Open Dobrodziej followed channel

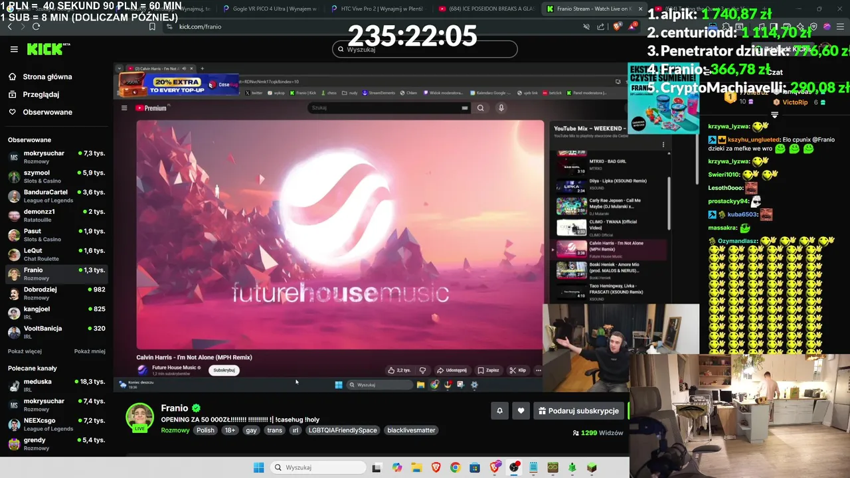click(56, 293)
